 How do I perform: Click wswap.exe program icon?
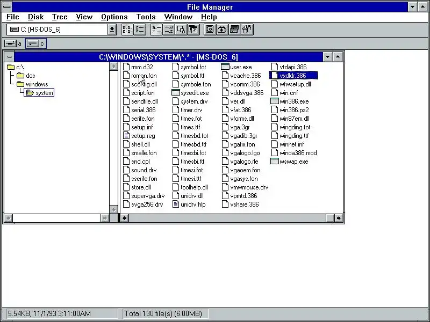pyautogui.click(x=274, y=162)
